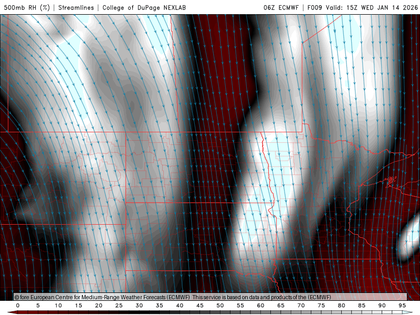Click the ECMWF copyright notice banner

[x=211, y=297]
